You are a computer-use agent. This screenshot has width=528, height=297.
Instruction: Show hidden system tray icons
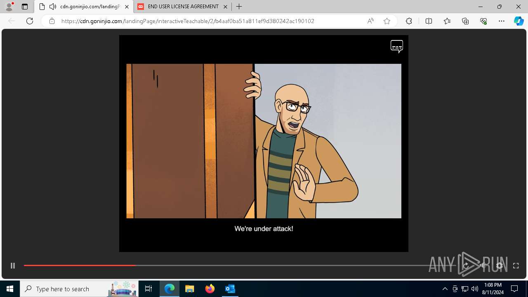click(445, 289)
